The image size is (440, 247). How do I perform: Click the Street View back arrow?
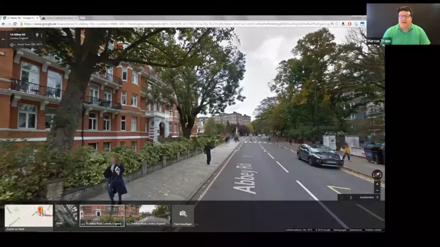tap(4, 39)
